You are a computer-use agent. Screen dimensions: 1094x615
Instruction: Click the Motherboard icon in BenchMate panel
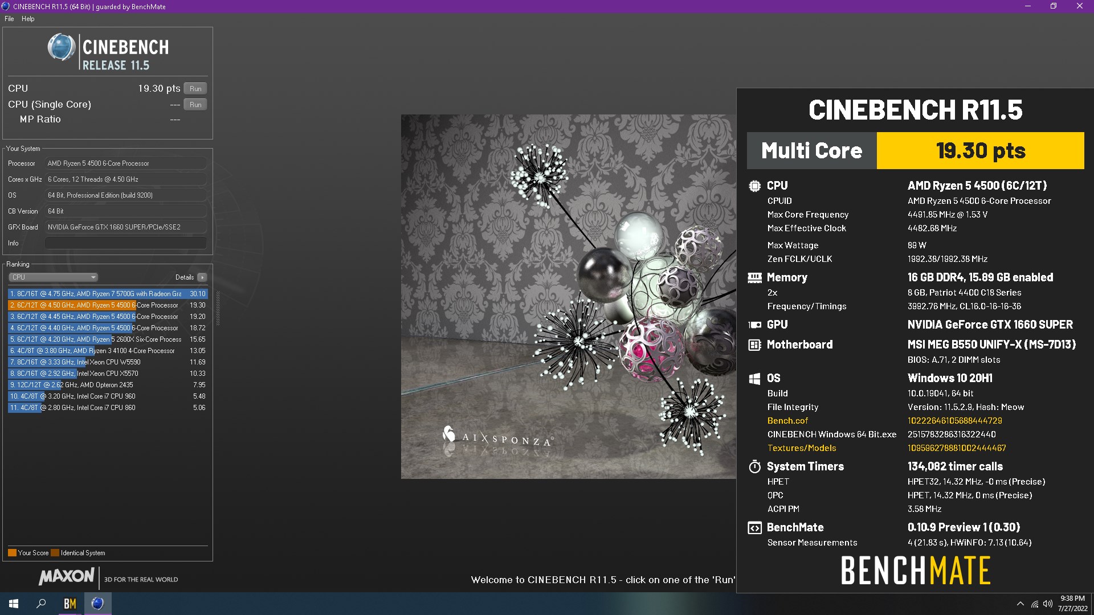[x=754, y=345]
